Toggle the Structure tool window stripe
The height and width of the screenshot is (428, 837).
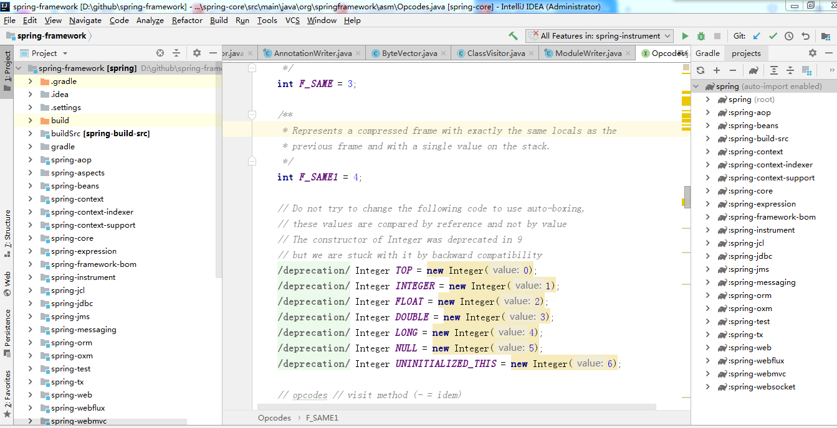pyautogui.click(x=7, y=230)
